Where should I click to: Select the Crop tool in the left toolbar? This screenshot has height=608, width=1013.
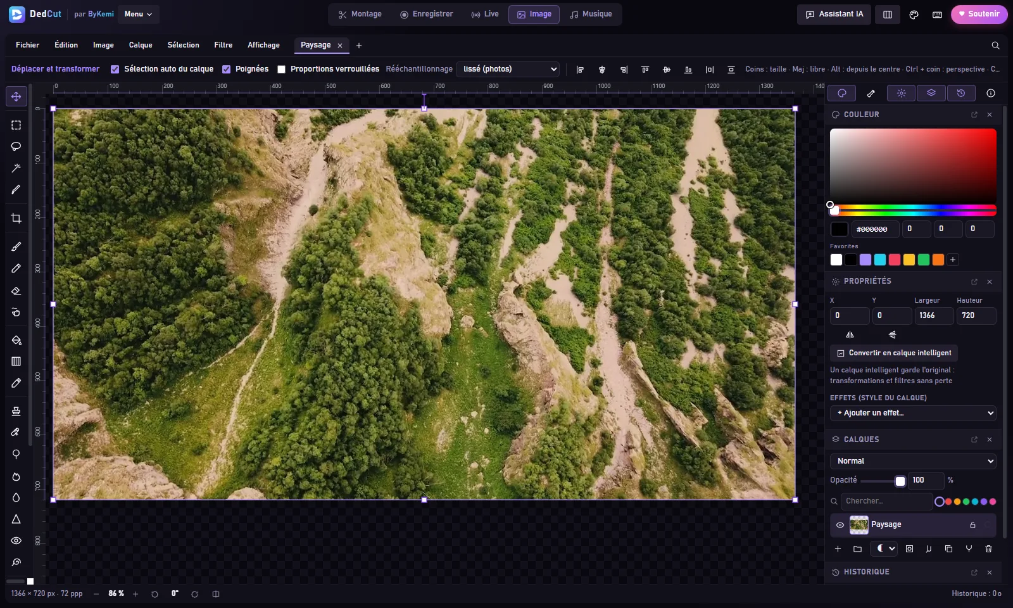tap(16, 218)
